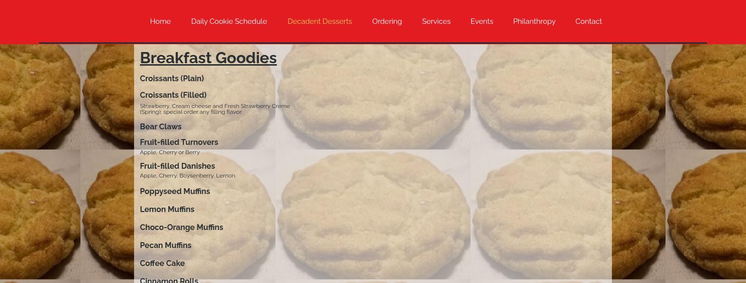Click the strawberry cream cheese filling description
The image size is (746, 283).
tap(215, 109)
